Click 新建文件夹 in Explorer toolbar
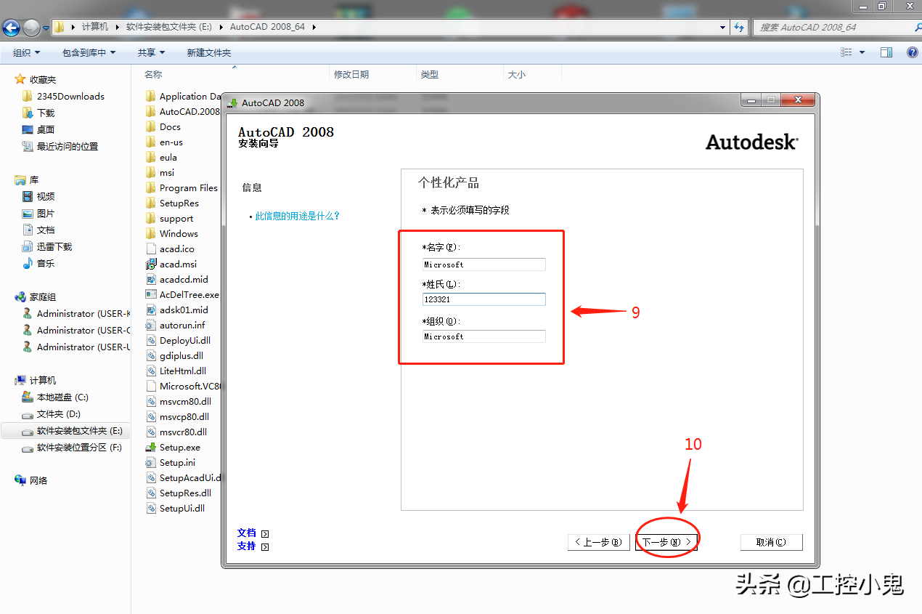The height and width of the screenshot is (614, 922). 209,52
